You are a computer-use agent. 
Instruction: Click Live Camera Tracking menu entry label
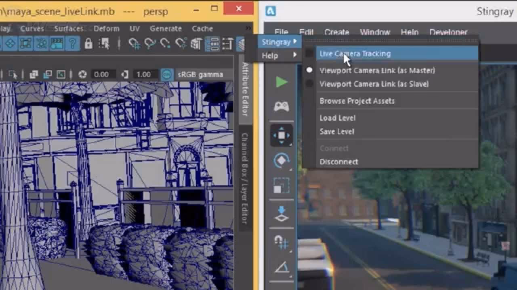click(355, 54)
